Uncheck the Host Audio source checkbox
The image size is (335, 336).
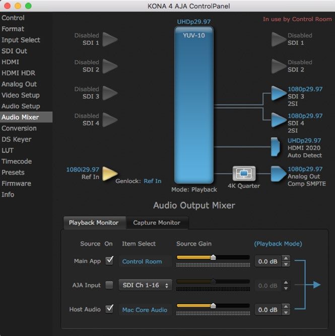[109, 309]
